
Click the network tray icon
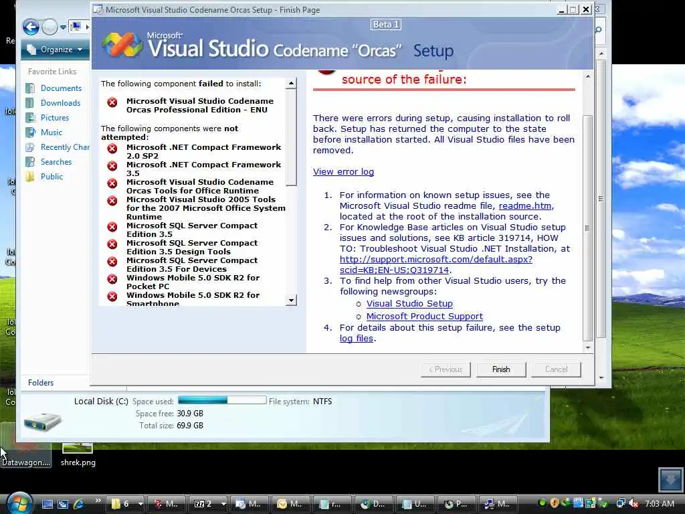pyautogui.click(x=620, y=503)
